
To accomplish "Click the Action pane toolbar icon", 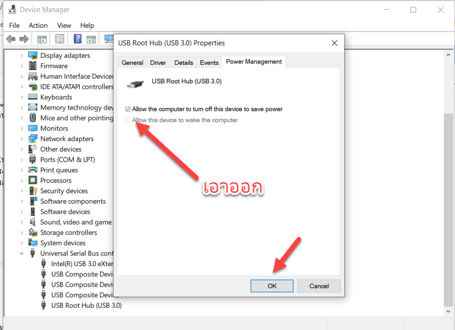I will pyautogui.click(x=91, y=39).
